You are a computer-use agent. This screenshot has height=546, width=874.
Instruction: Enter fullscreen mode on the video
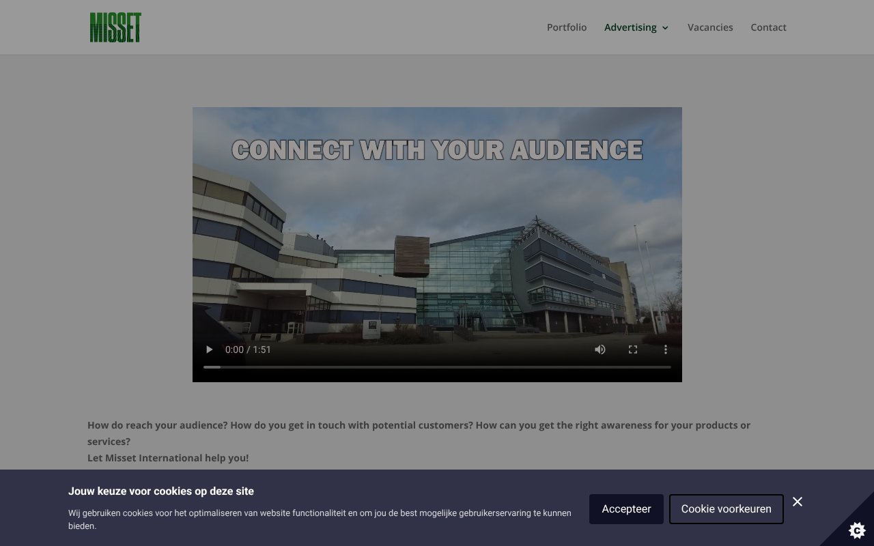coord(632,349)
